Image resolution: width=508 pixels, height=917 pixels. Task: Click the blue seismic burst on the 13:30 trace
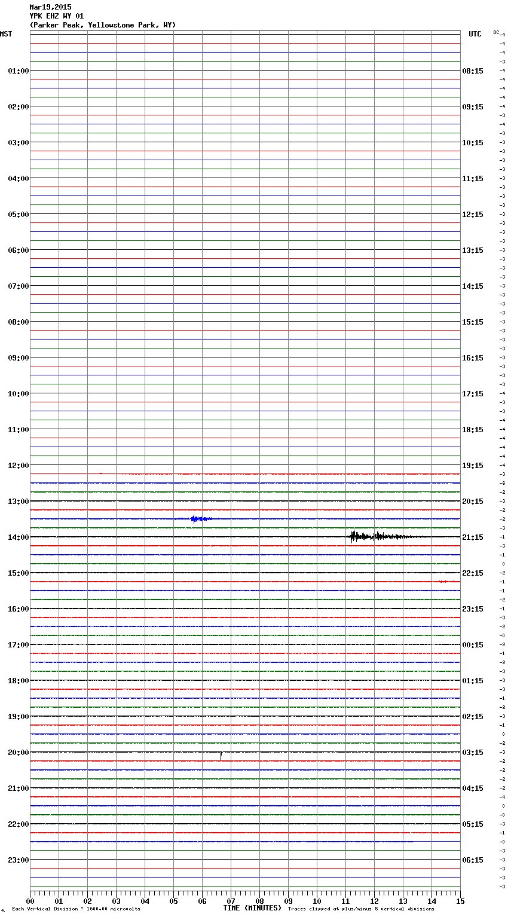(x=198, y=519)
